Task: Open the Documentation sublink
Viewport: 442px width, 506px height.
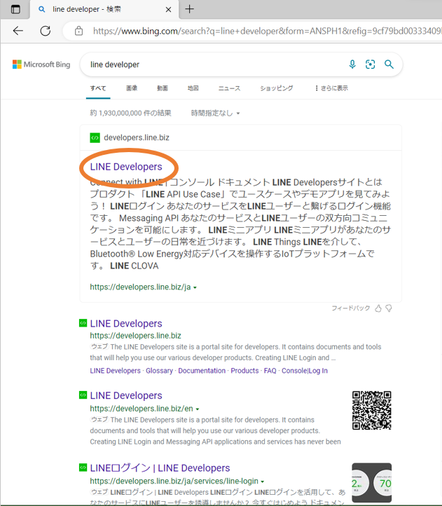Action: [x=202, y=371]
